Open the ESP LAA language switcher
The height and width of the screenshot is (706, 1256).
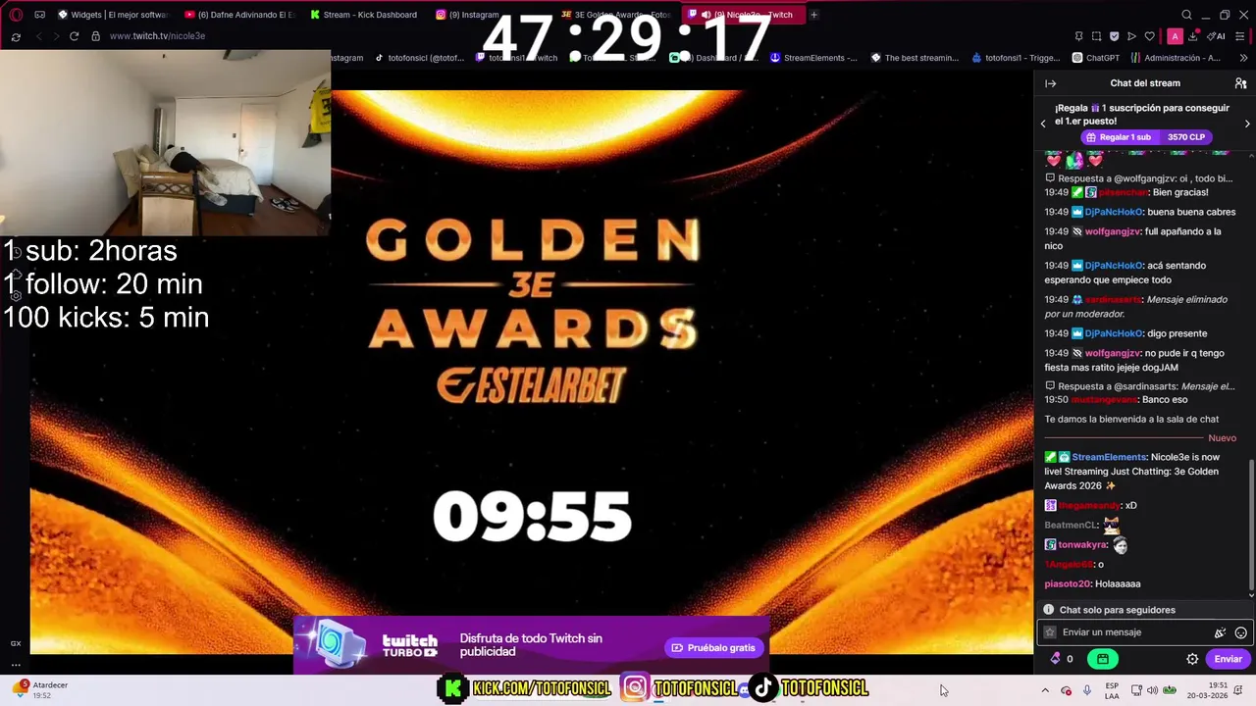coord(1112,690)
